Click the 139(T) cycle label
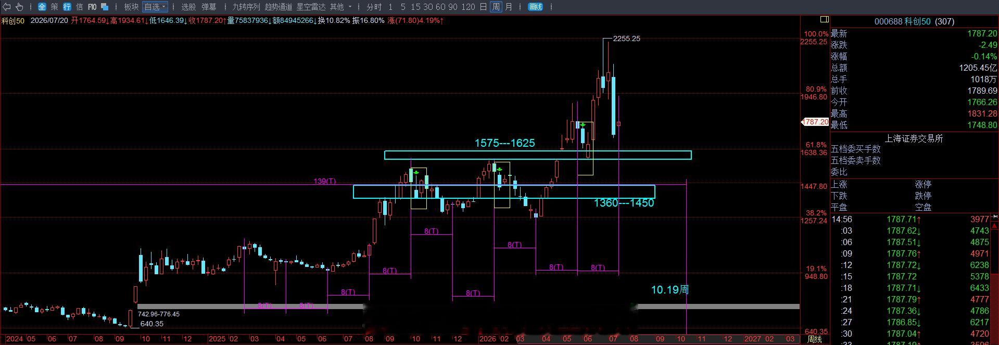This screenshot has width=999, height=345. [x=325, y=181]
